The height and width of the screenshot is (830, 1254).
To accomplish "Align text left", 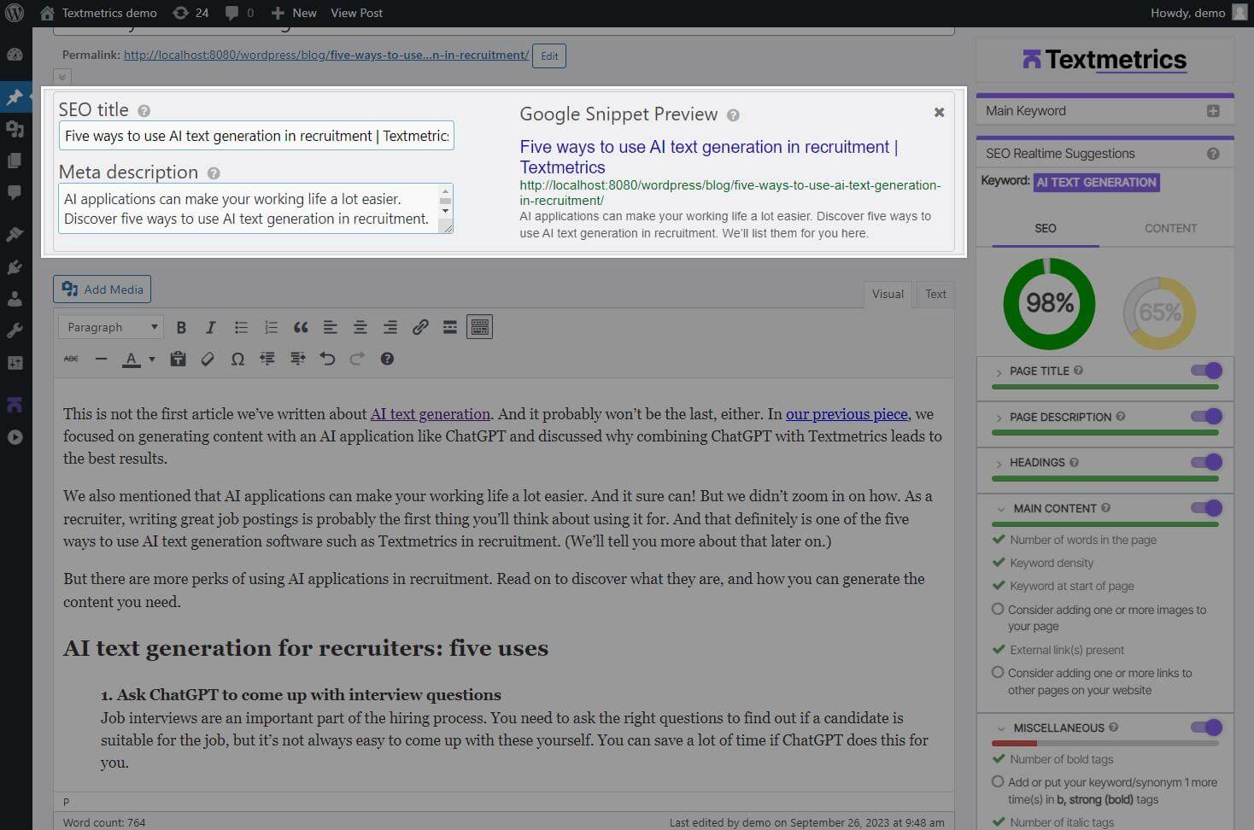I will (331, 327).
